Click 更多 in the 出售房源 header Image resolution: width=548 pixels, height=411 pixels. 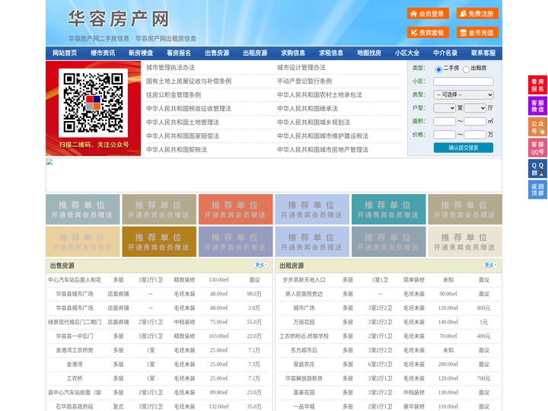[261, 266]
